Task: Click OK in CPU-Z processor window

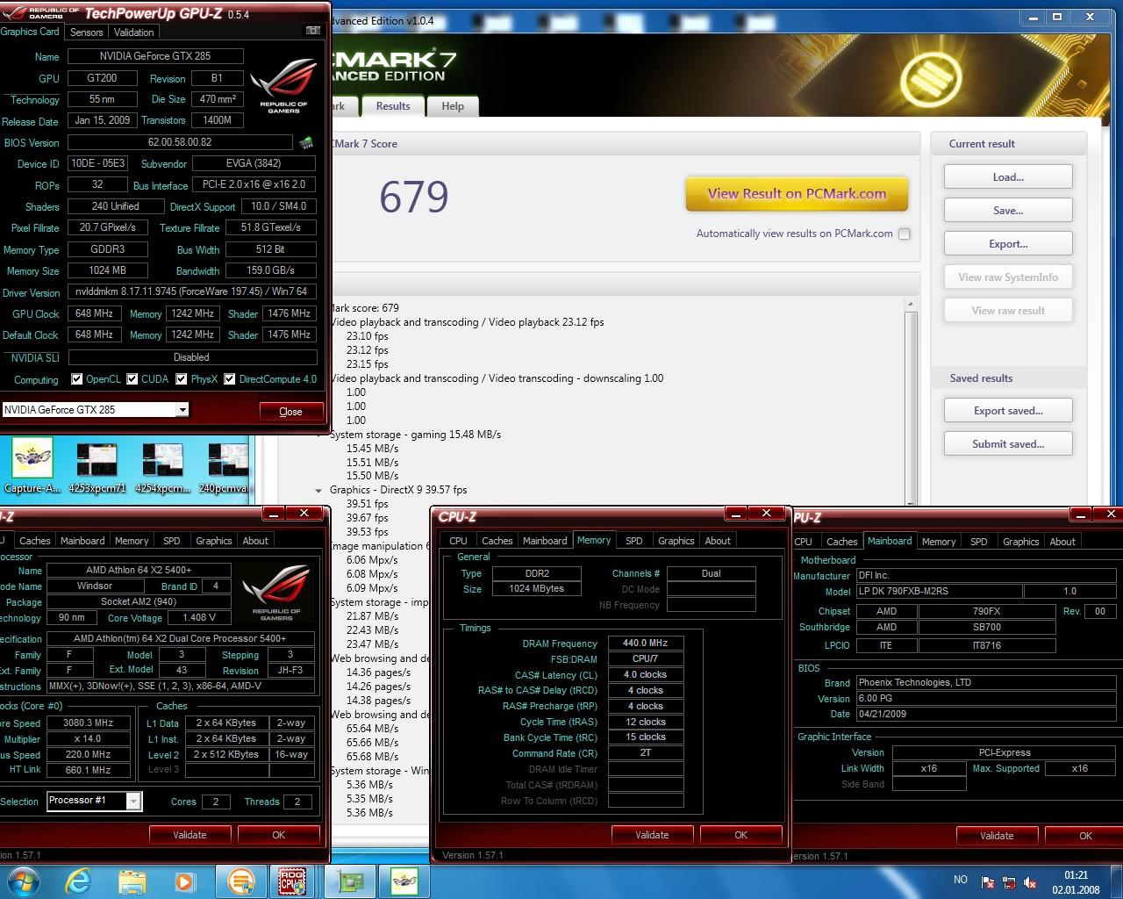Action: [x=278, y=835]
